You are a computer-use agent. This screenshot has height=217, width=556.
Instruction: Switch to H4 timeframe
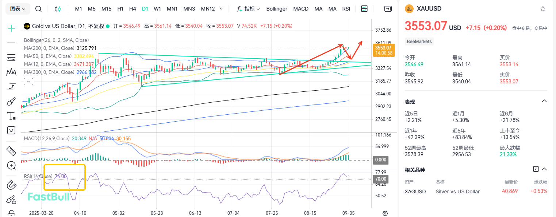(x=133, y=9)
